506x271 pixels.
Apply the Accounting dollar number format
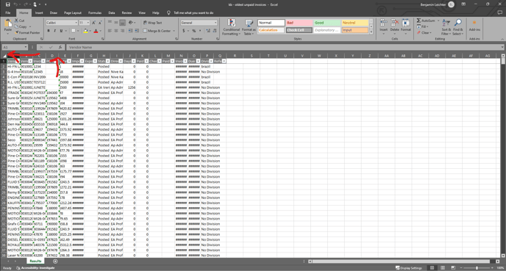click(184, 31)
